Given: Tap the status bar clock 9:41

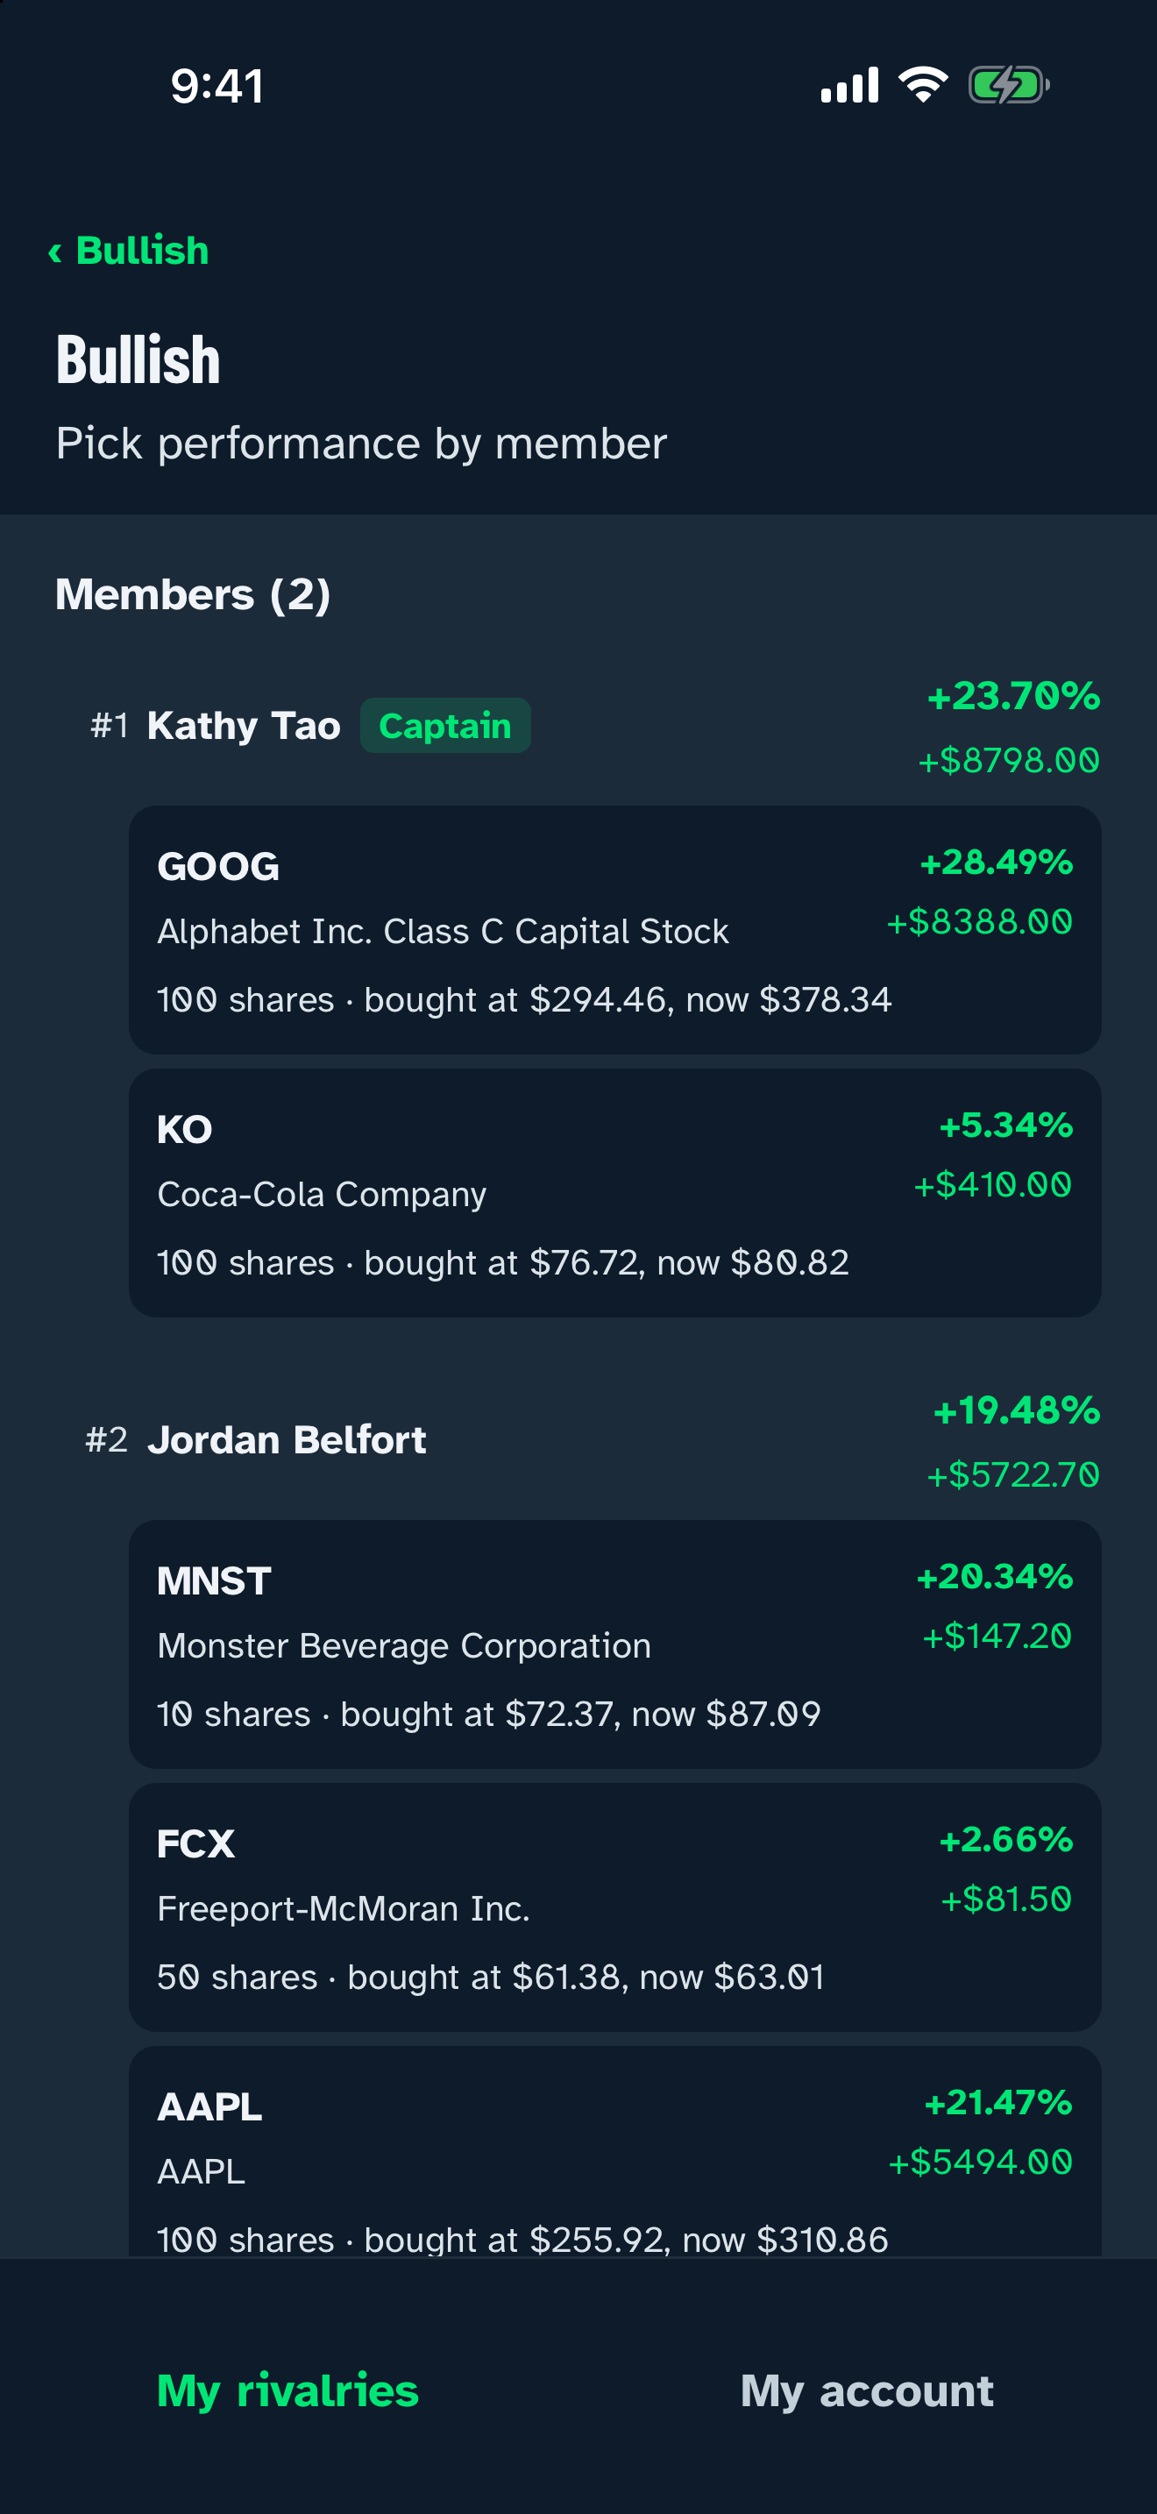Looking at the screenshot, I should [x=217, y=86].
